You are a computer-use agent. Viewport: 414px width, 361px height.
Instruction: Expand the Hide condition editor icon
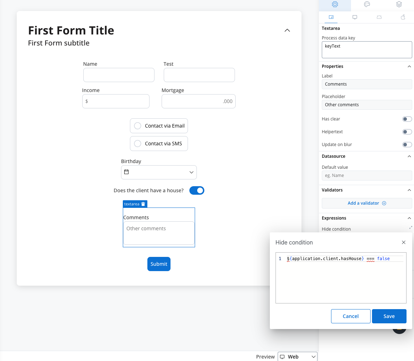tap(410, 227)
